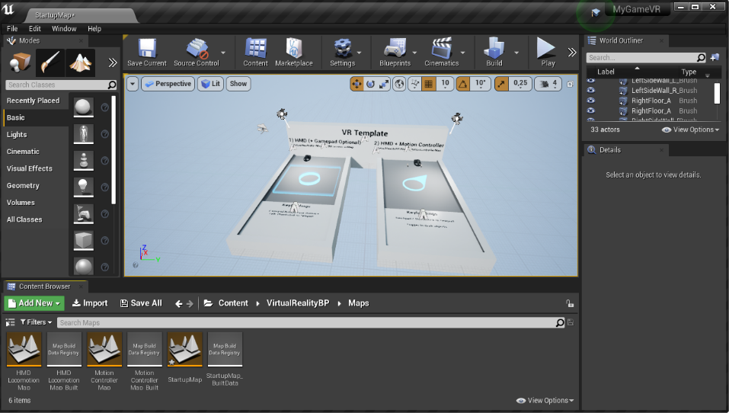Select the scale transform gizmo tool
The image size is (729, 413).
pos(384,84)
